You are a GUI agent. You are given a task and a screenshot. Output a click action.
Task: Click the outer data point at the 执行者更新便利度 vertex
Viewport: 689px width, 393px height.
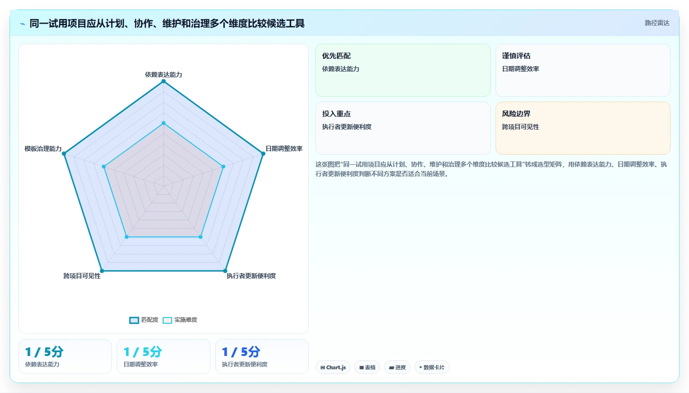[x=225, y=271]
